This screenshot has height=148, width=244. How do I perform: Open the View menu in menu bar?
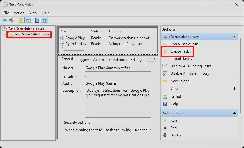pos(33,13)
